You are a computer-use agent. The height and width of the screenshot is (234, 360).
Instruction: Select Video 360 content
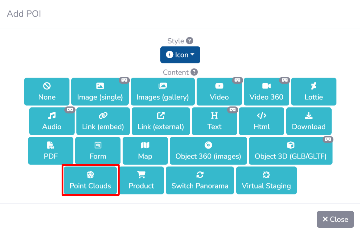pyautogui.click(x=266, y=92)
